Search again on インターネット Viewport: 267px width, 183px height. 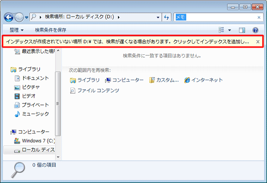click(x=203, y=80)
